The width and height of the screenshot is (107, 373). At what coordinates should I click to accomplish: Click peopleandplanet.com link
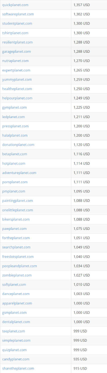click(19, 266)
